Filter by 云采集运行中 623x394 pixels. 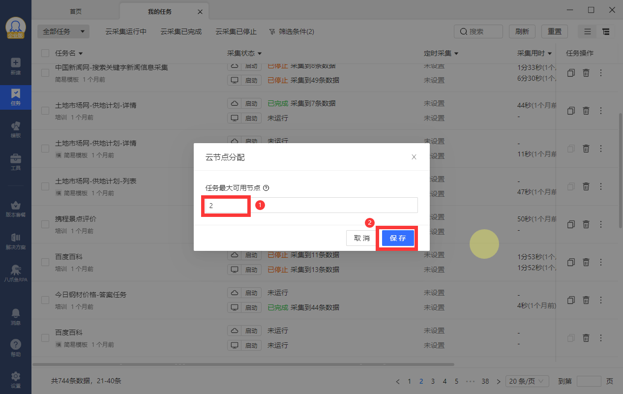(126, 31)
